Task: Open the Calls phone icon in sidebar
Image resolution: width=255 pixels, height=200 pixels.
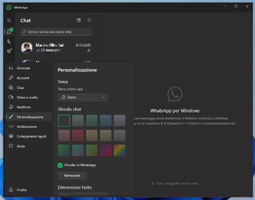Action: click(x=9, y=41)
